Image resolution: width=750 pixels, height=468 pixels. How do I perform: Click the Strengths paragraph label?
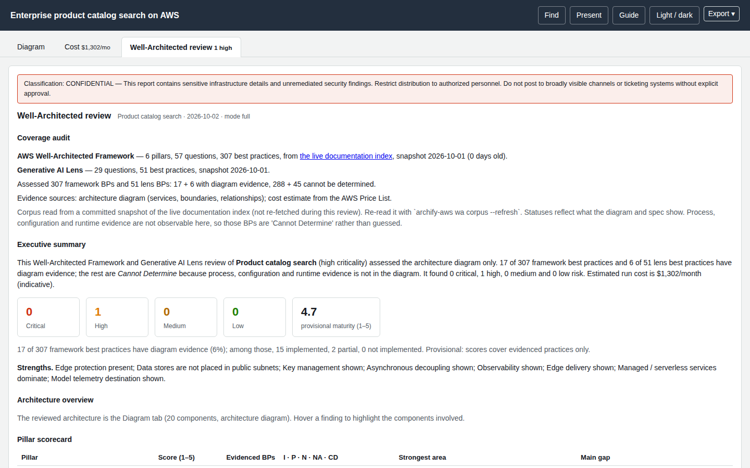click(35, 368)
